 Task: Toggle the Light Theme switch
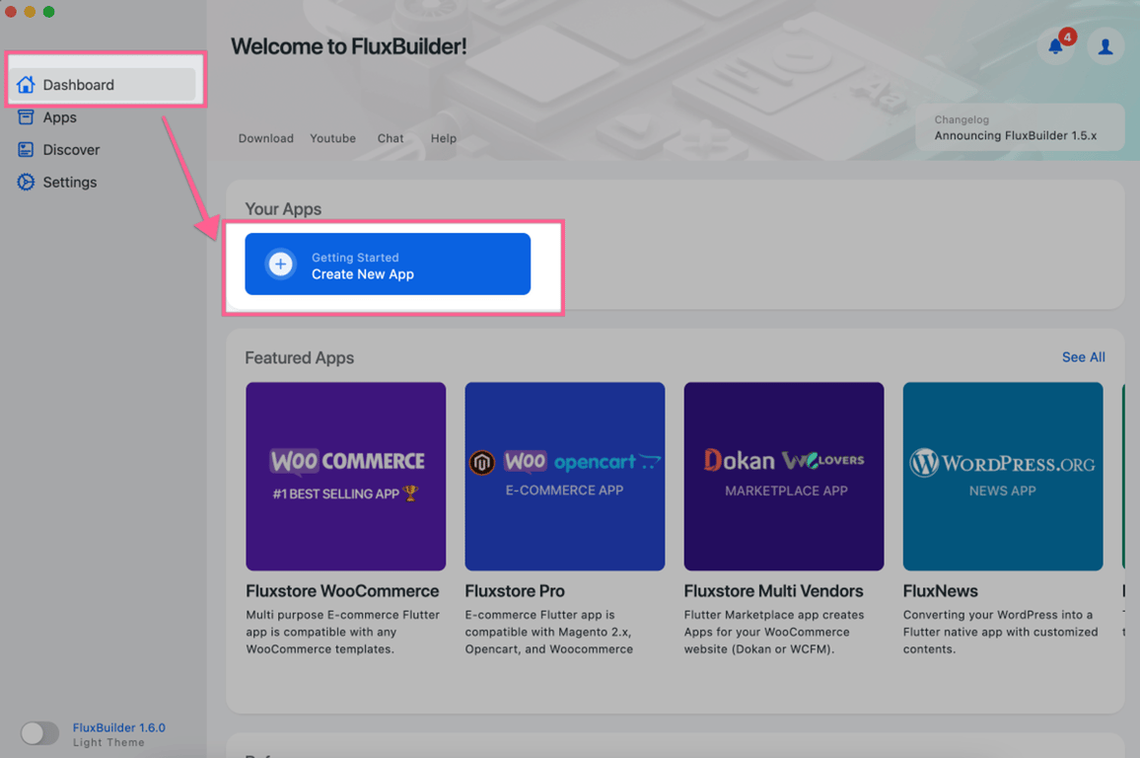(39, 733)
